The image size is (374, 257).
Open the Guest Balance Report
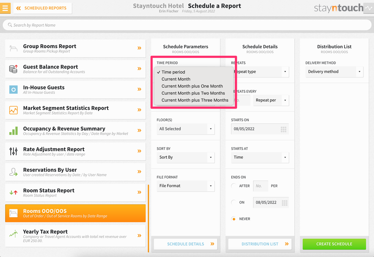(x=75, y=69)
